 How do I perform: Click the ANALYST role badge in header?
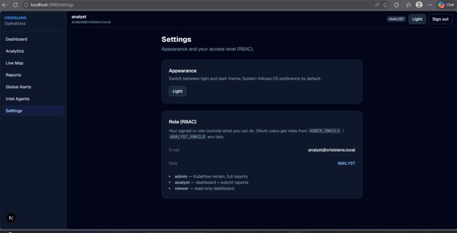[x=396, y=19]
